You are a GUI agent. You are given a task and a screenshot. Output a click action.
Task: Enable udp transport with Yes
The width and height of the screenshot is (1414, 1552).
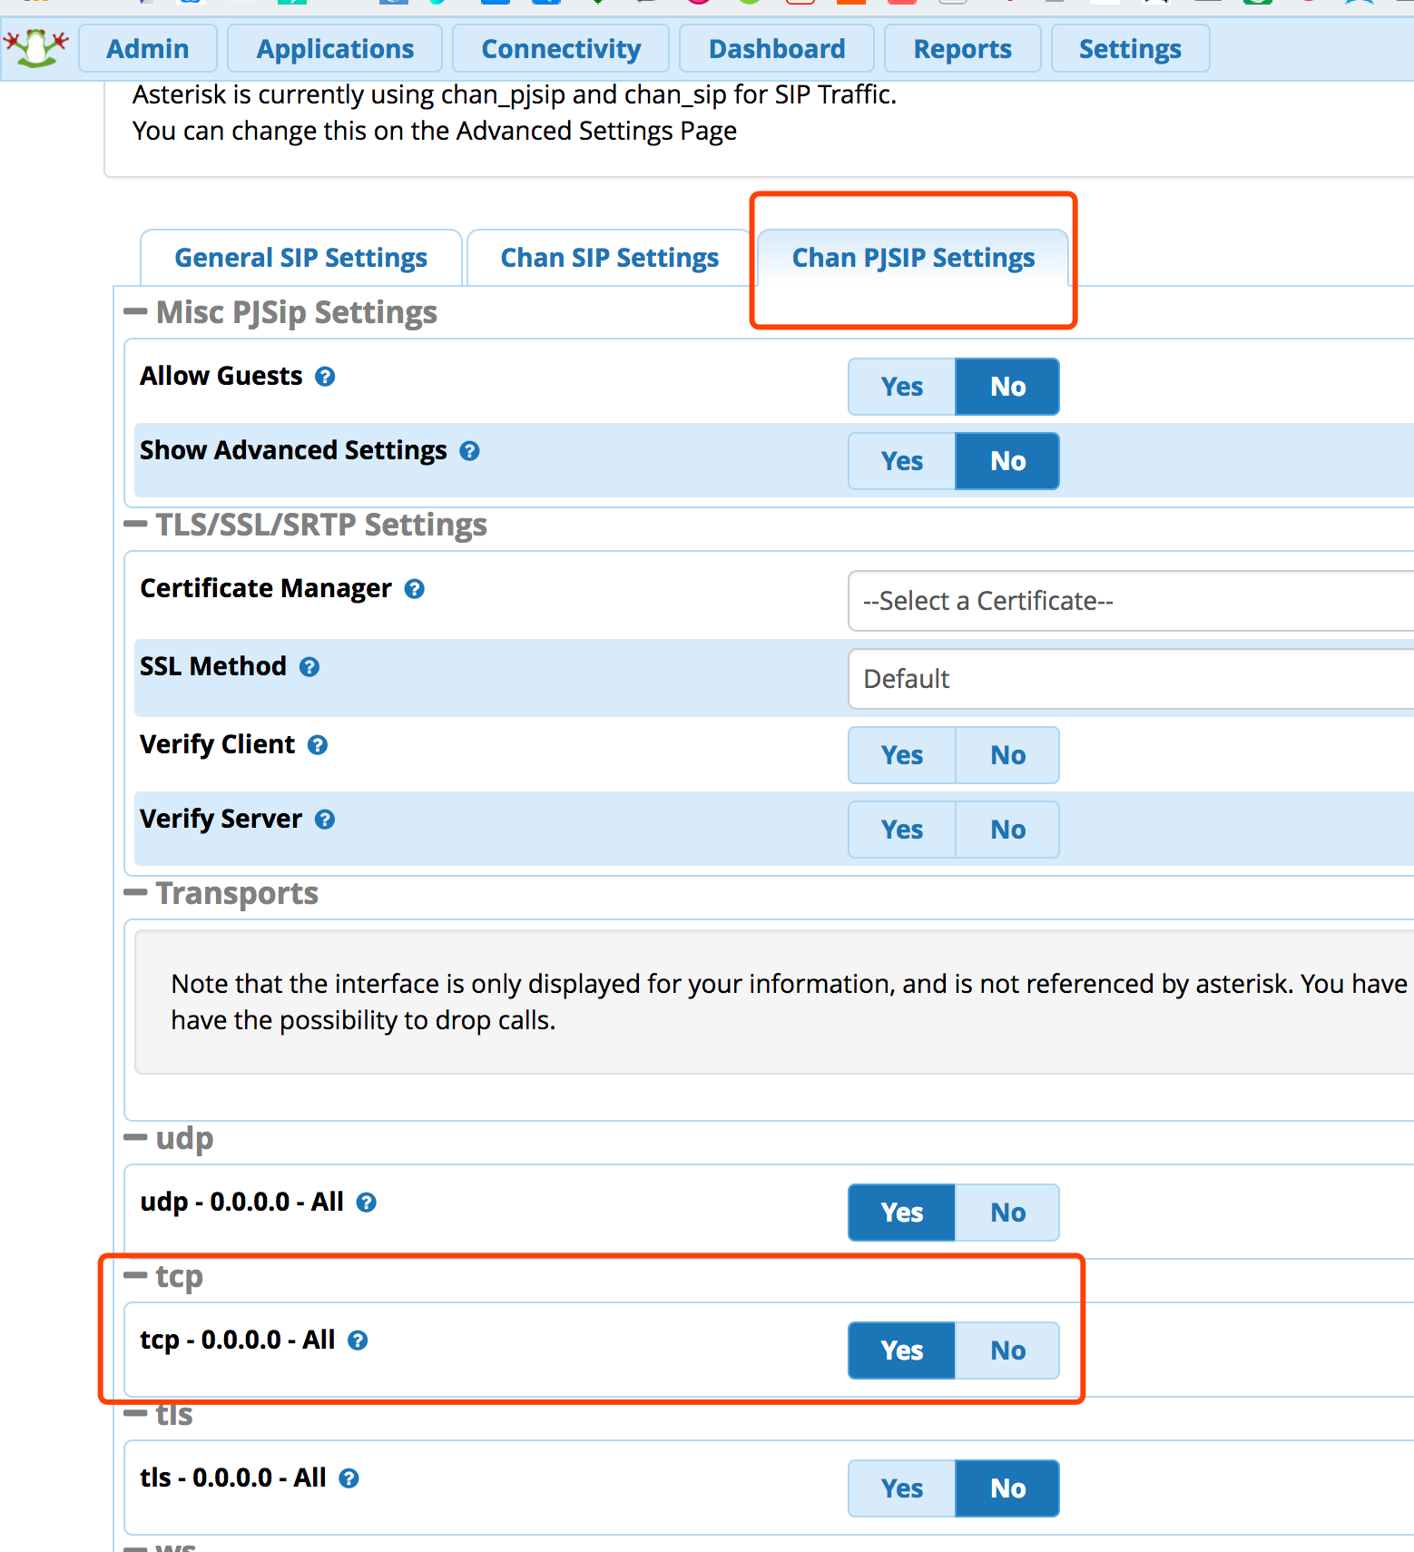point(901,1213)
